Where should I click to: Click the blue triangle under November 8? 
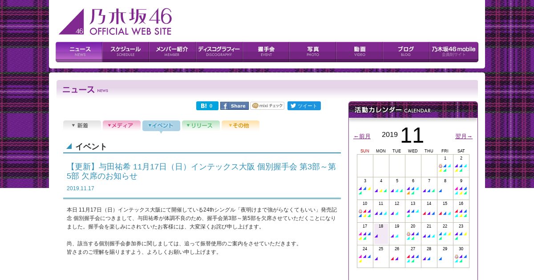(x=441, y=191)
